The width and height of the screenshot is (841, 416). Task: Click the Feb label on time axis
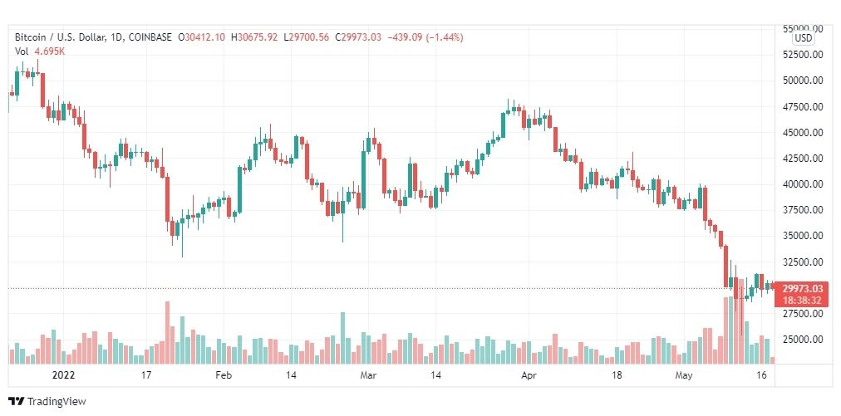pyautogui.click(x=223, y=375)
